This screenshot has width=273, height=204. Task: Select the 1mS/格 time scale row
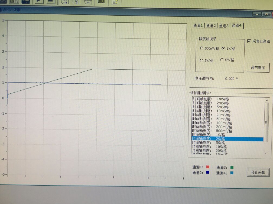point(228,99)
